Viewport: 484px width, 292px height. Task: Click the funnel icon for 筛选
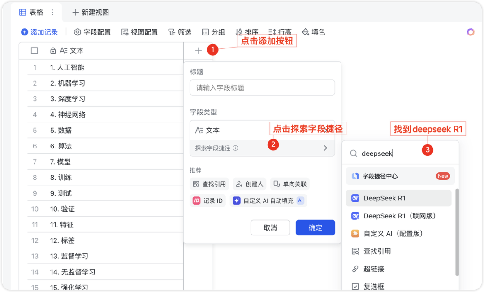172,32
